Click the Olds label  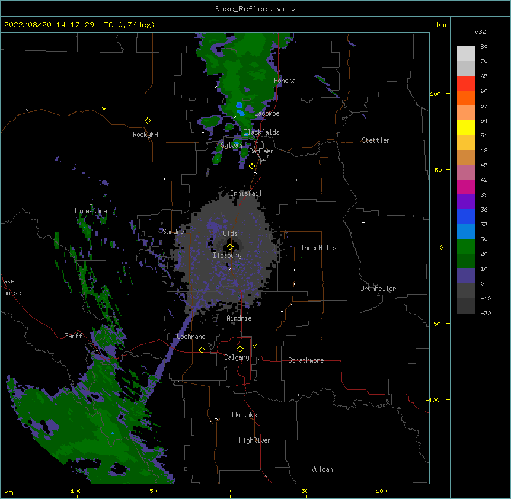tap(230, 233)
